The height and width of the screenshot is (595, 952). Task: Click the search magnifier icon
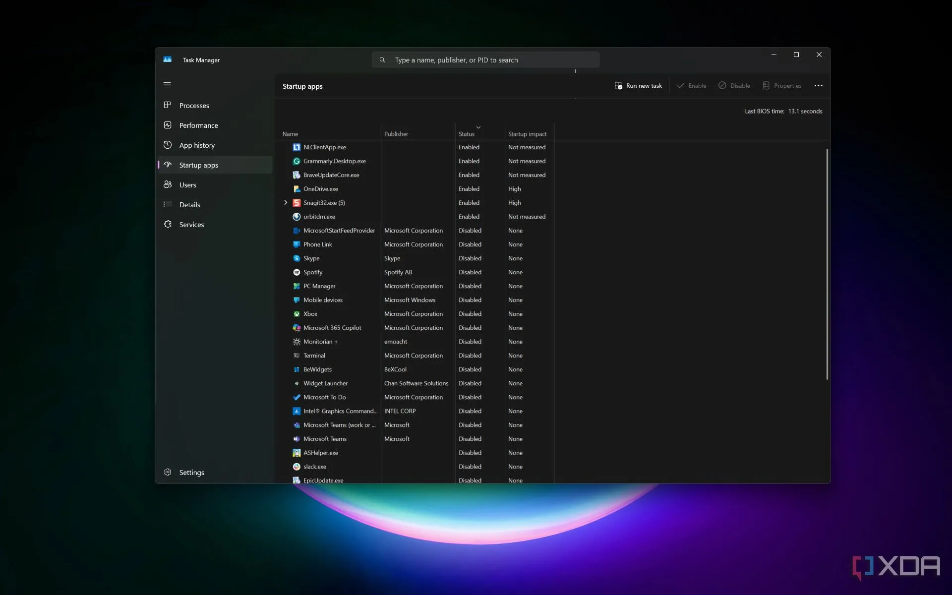382,60
